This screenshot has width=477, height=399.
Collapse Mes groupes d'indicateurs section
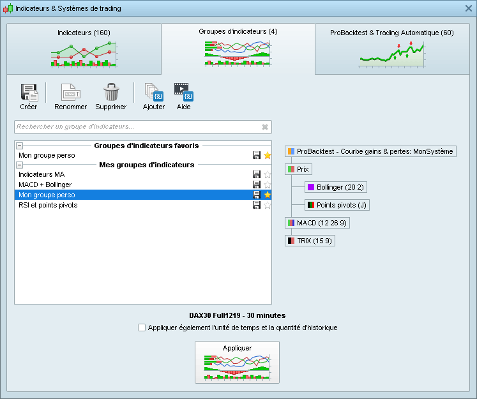pos(19,165)
